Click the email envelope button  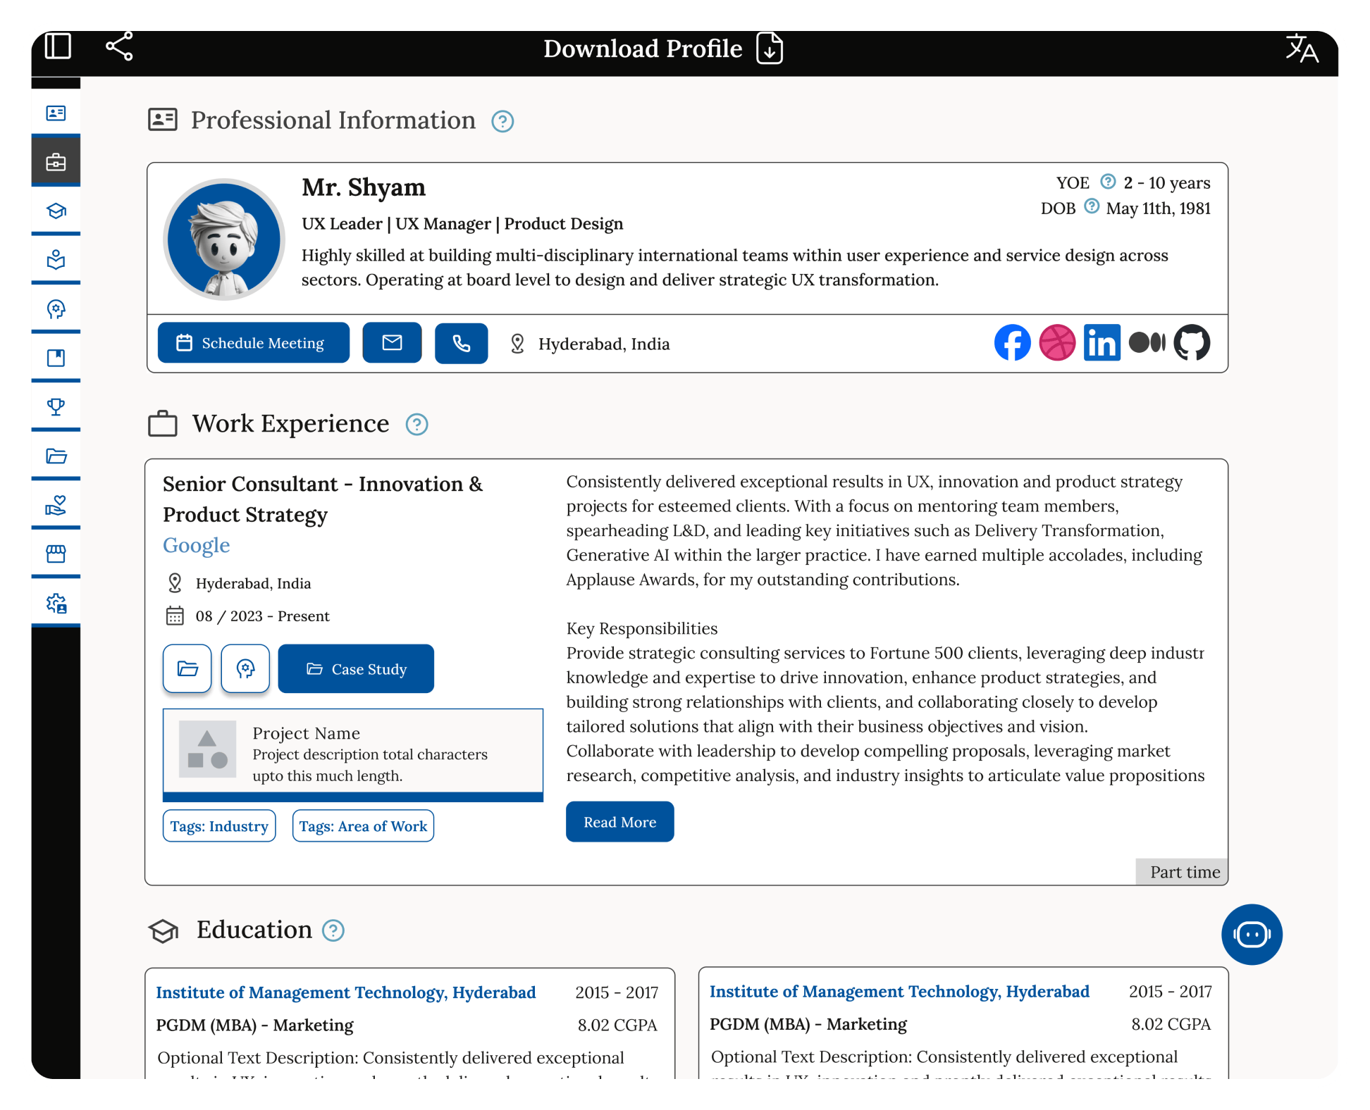click(x=392, y=343)
